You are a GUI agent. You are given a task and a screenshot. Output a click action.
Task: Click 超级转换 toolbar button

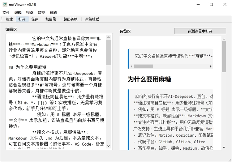click(71, 19)
